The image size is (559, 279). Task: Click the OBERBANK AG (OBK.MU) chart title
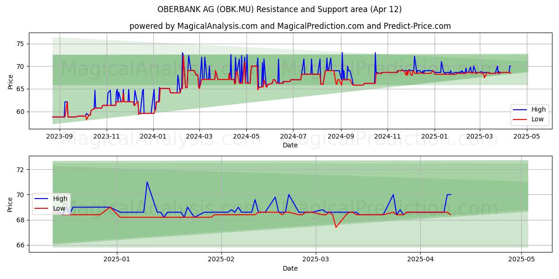pyautogui.click(x=279, y=9)
